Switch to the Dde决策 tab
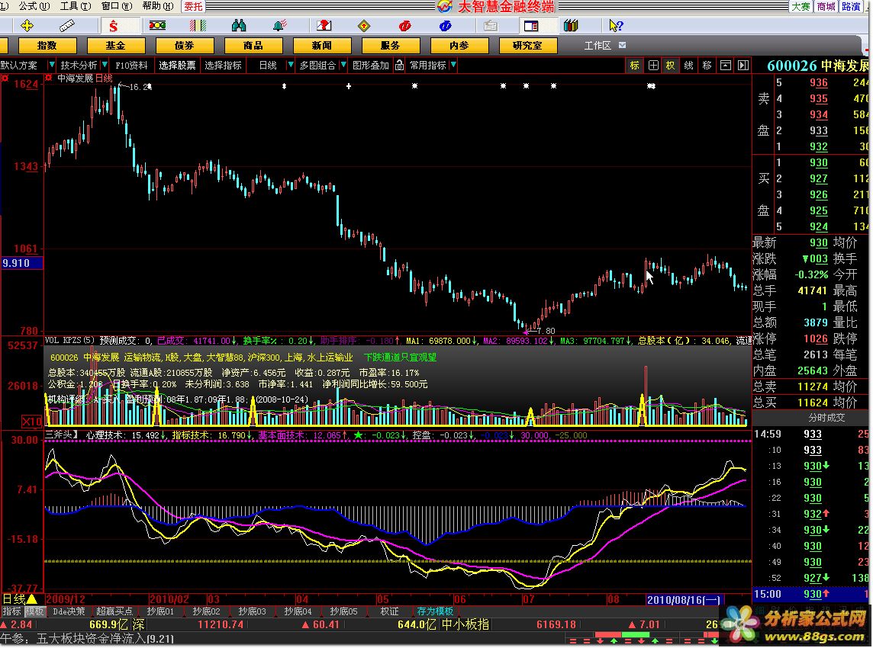Viewport: 873px width, 648px height. point(69,611)
